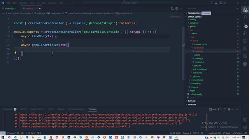Click the VS Code logo icon
This screenshot has width=249, height=140.
point(3,3)
